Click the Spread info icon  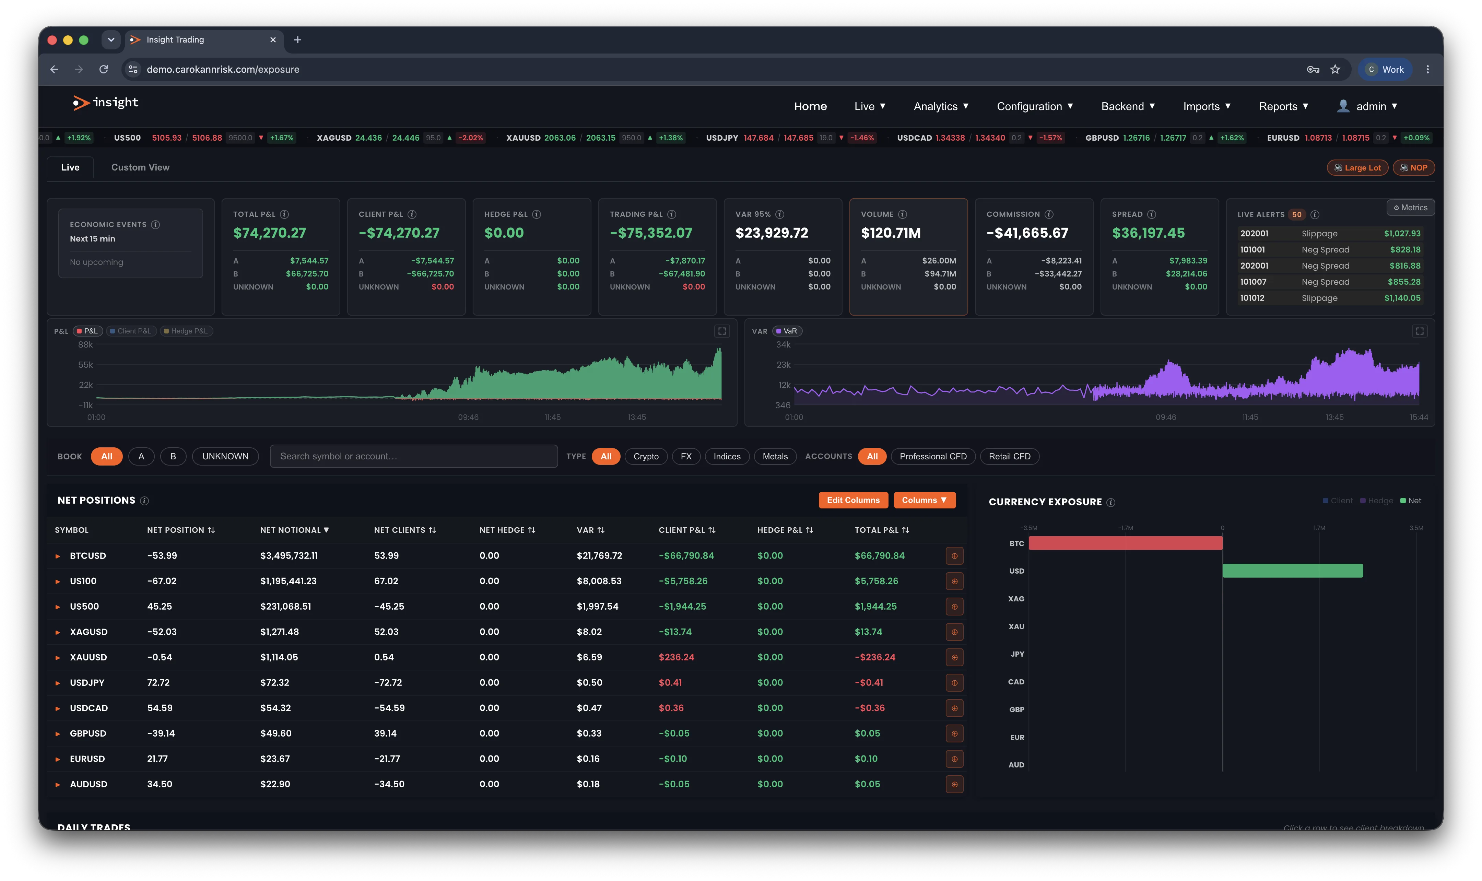click(x=1152, y=214)
